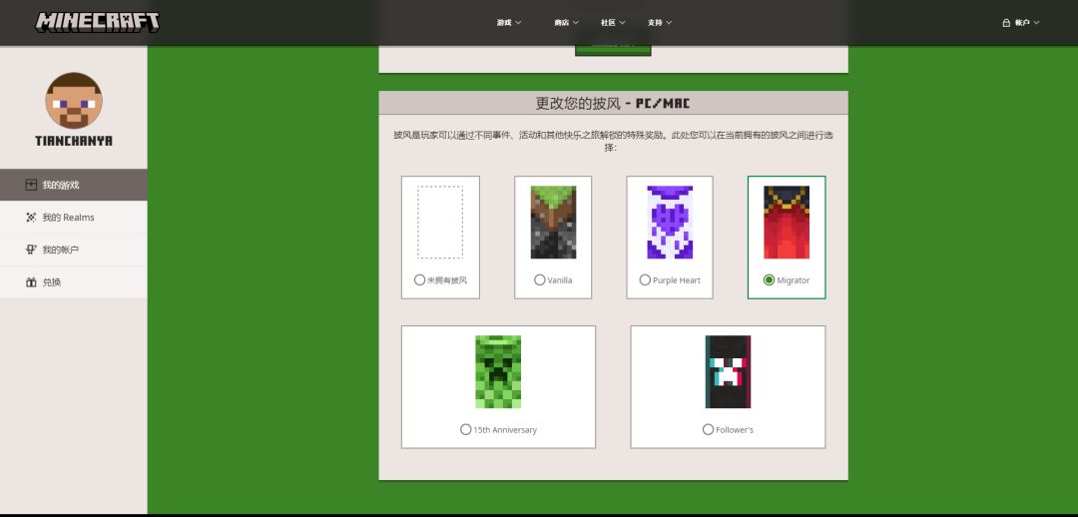Expand the 支持 menu chevron

tap(669, 23)
